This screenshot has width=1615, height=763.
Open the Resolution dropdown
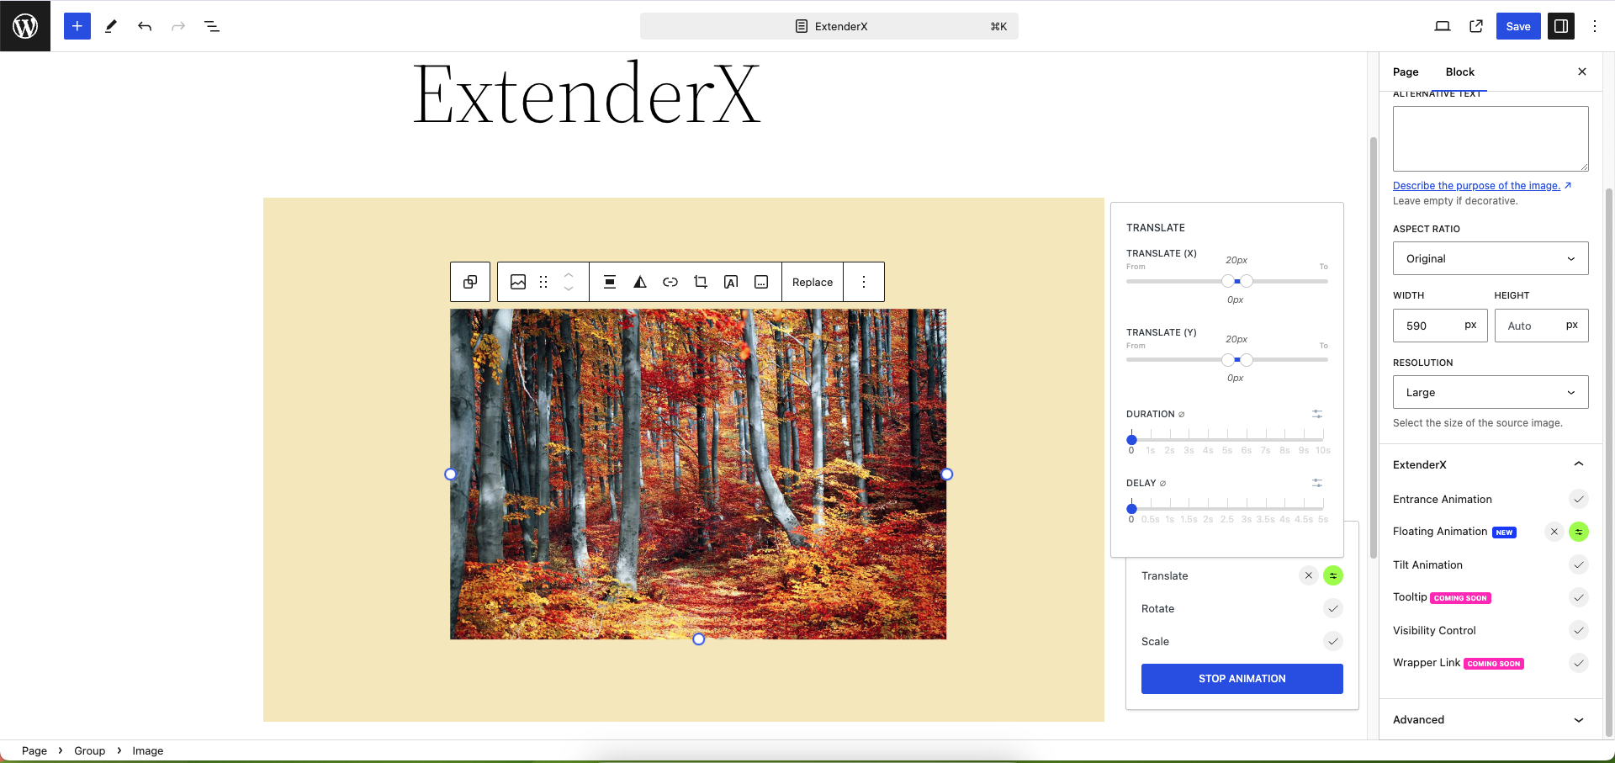[x=1491, y=392]
